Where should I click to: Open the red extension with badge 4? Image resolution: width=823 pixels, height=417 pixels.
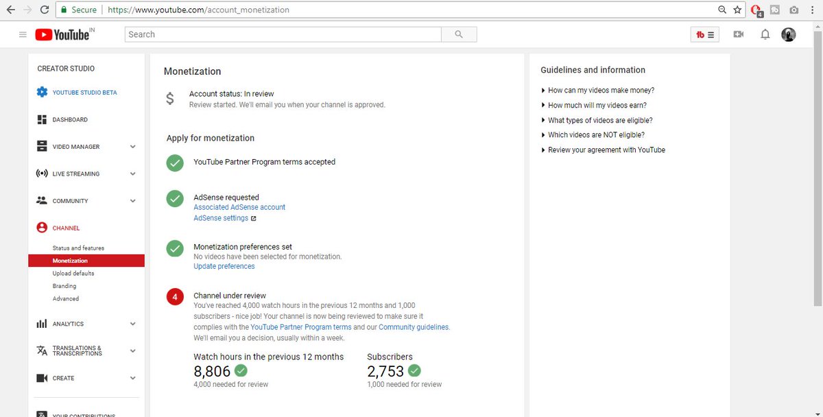coord(756,10)
